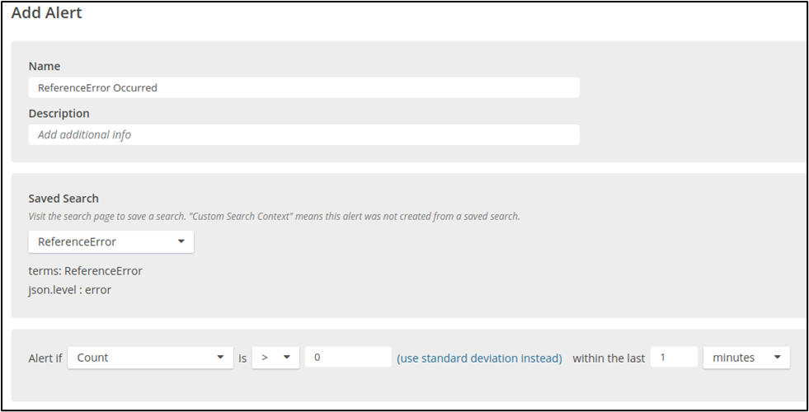Click the "Description" field label
The width and height of the screenshot is (809, 412).
59,113
